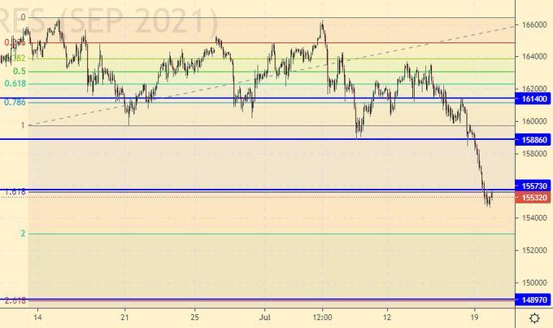Screen dimensions: 553x328
Task: Select the Fibonacci 0.786 level label
Action: pyautogui.click(x=15, y=103)
